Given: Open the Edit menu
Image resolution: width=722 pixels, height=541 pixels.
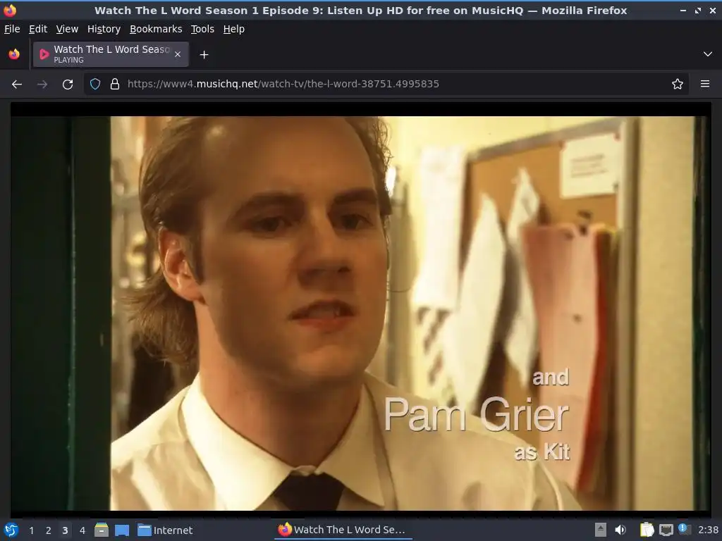Looking at the screenshot, I should [x=38, y=29].
